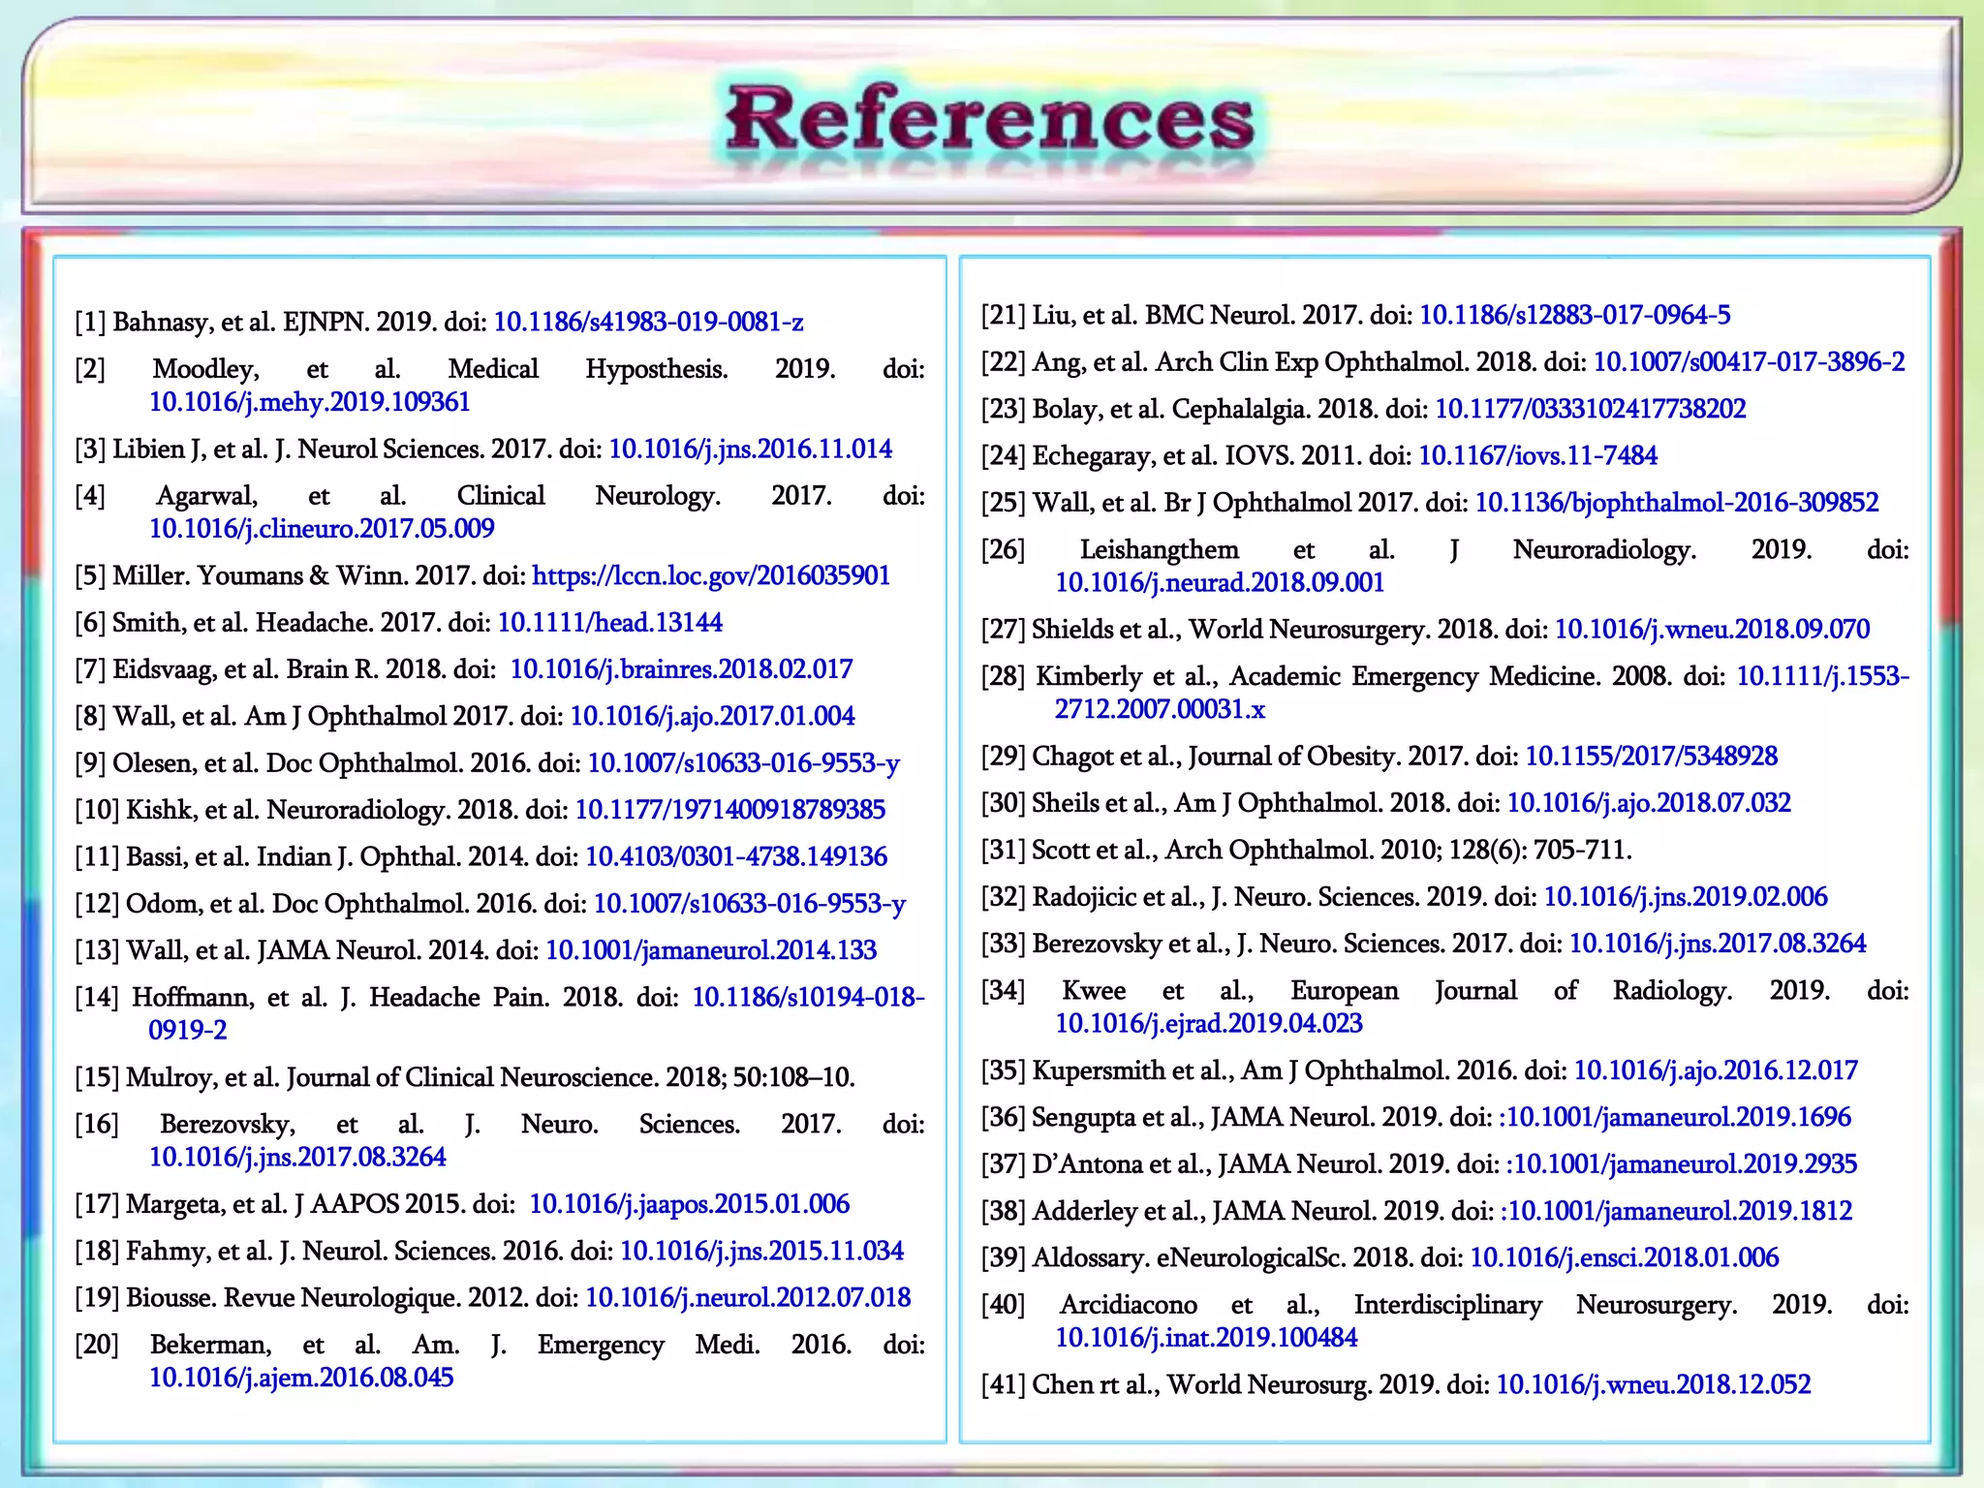Open the Wall JAMA Neurol 2014 DOI link
Screen dimensions: 1984x1488
(x=710, y=950)
